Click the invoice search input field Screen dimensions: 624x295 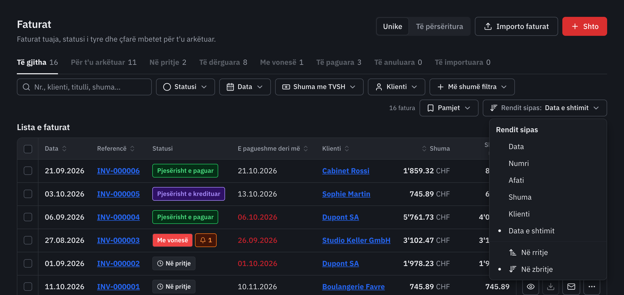84,87
